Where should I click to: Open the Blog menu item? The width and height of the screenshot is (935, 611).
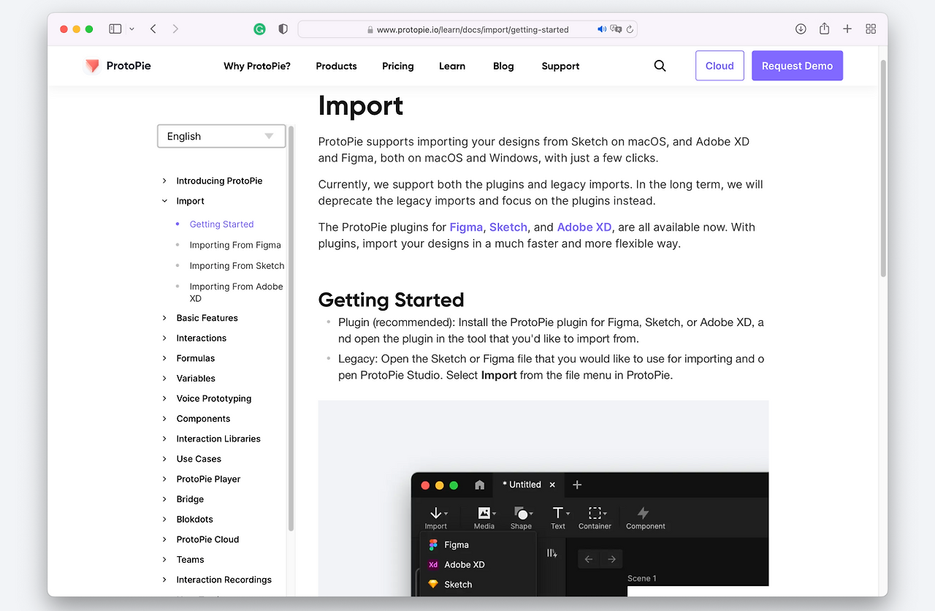click(x=503, y=66)
